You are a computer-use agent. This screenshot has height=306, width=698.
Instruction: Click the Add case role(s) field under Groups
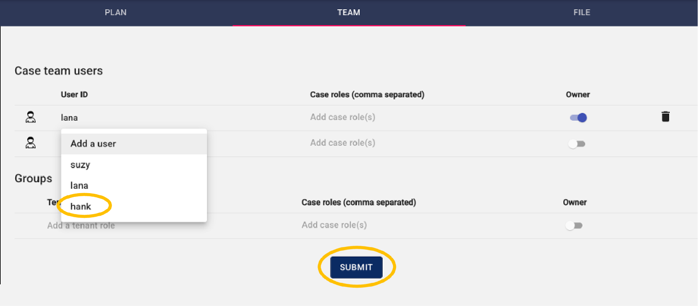(x=334, y=225)
